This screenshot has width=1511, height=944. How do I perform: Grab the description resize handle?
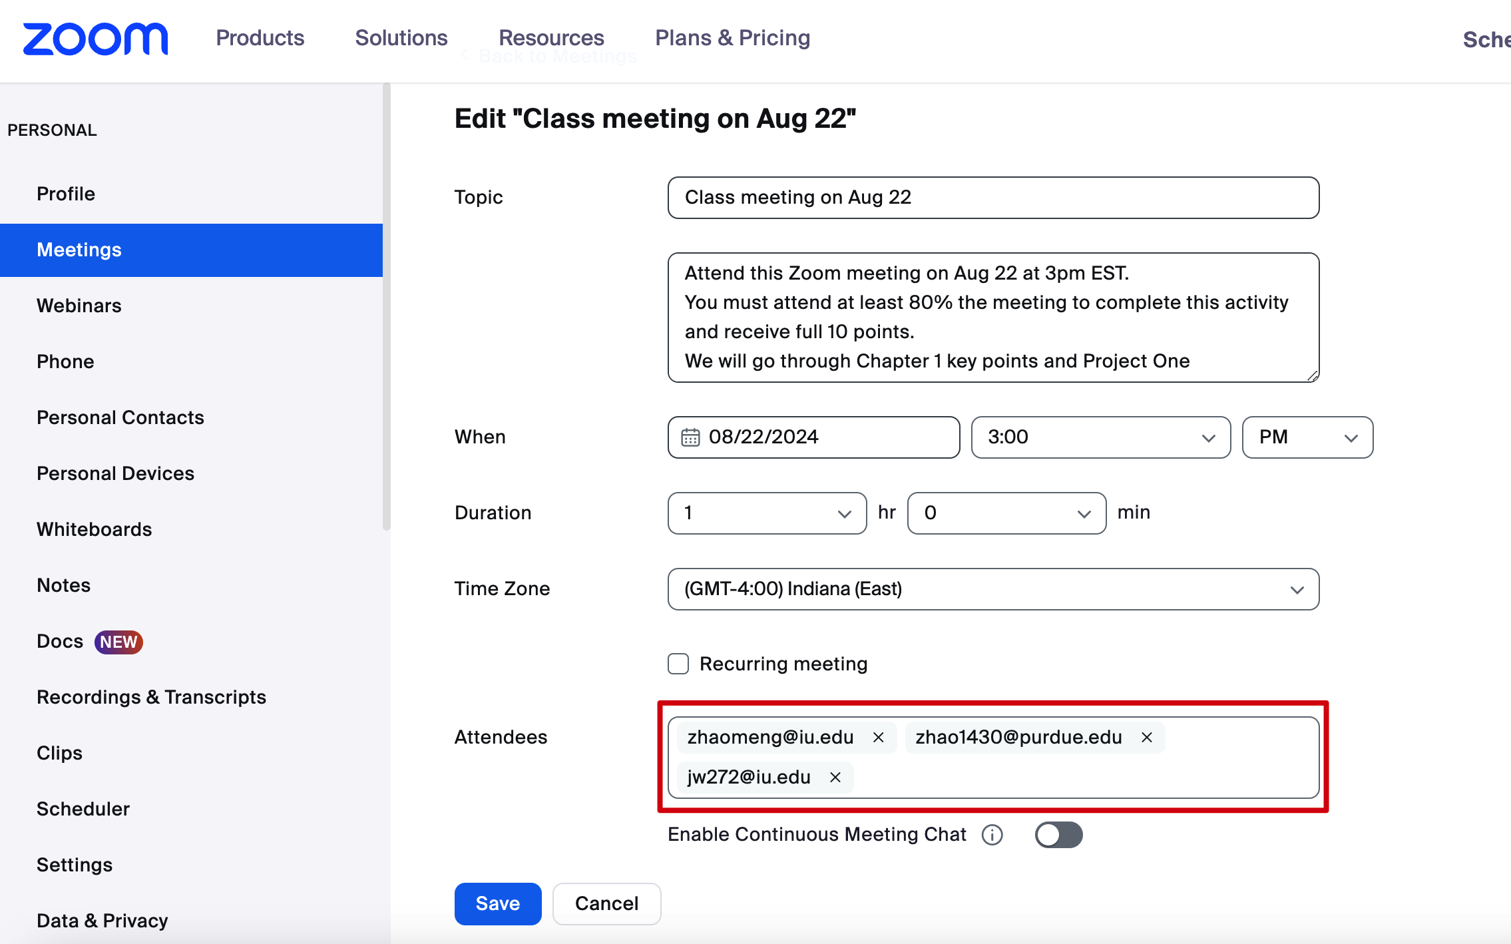point(1313,376)
